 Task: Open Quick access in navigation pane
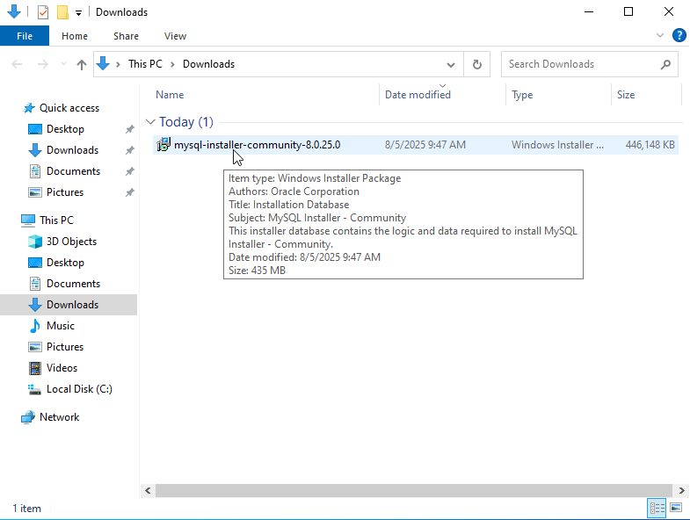(69, 108)
